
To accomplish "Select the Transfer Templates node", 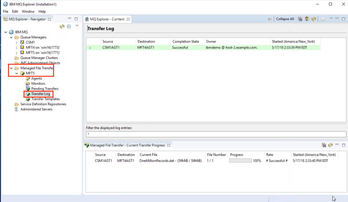I will point(46,99).
